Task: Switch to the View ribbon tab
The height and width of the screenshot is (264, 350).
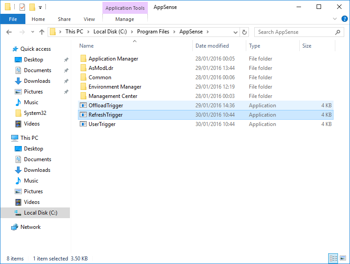Action: coord(89,19)
